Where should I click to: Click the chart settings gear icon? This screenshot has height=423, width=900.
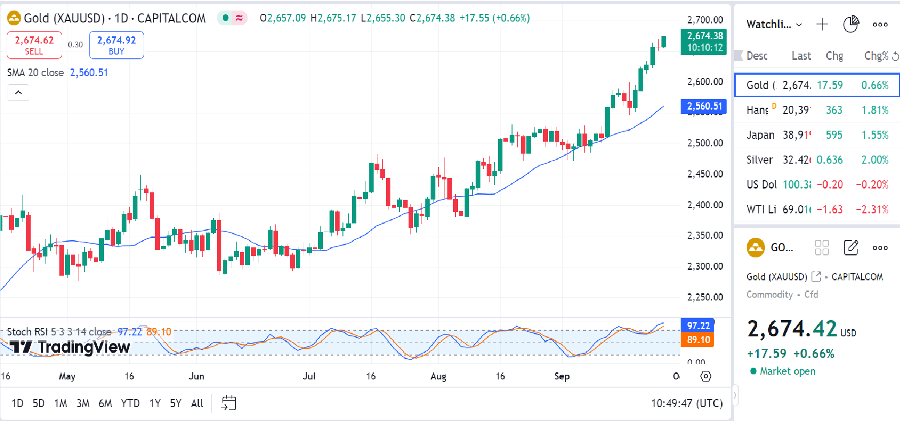(x=706, y=376)
